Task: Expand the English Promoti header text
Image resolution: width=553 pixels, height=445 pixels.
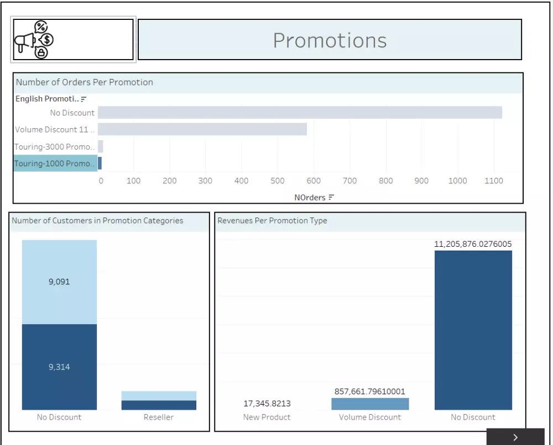Action: (47, 98)
